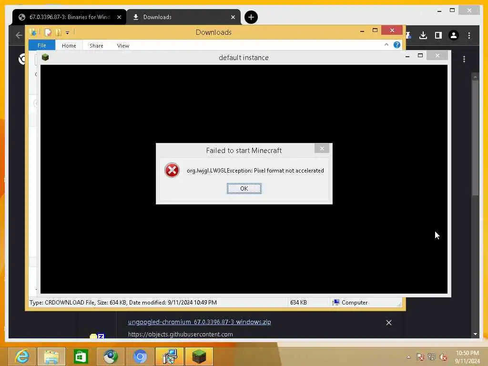Open the Minecraft taskbar icon
The image size is (488, 366).
pyautogui.click(x=199, y=356)
